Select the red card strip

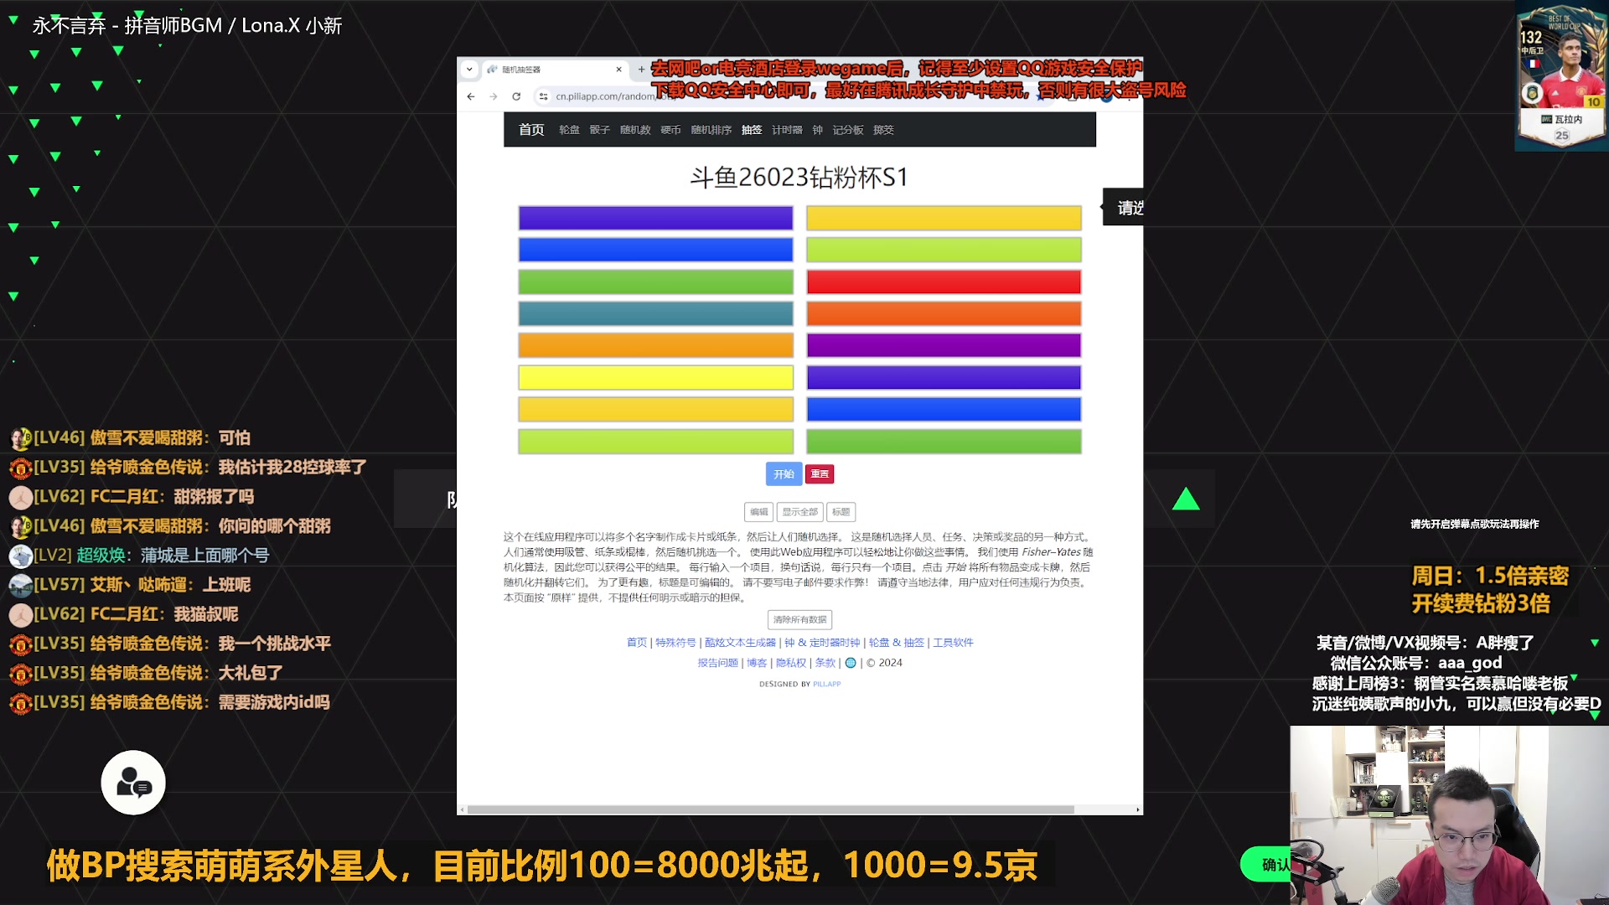943,282
